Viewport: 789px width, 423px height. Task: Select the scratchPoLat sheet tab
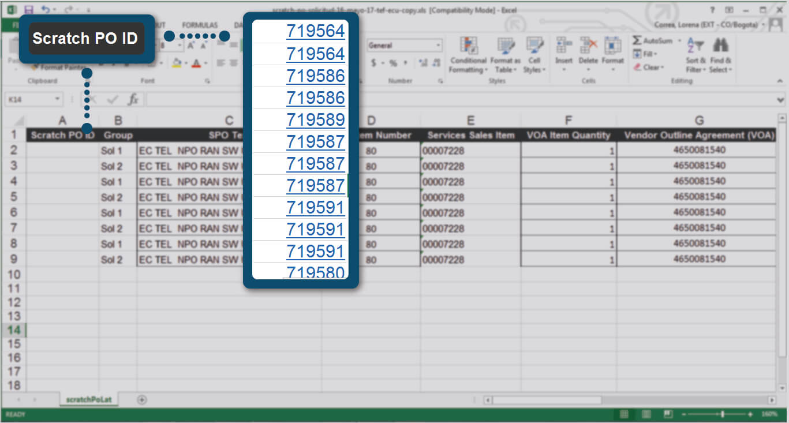85,399
